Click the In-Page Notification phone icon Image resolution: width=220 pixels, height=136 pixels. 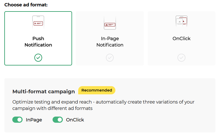point(110,23)
